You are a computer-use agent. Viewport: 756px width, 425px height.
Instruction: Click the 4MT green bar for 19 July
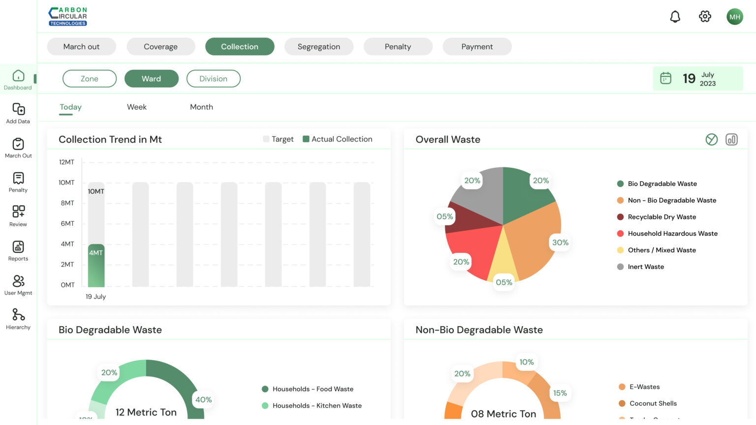click(96, 266)
